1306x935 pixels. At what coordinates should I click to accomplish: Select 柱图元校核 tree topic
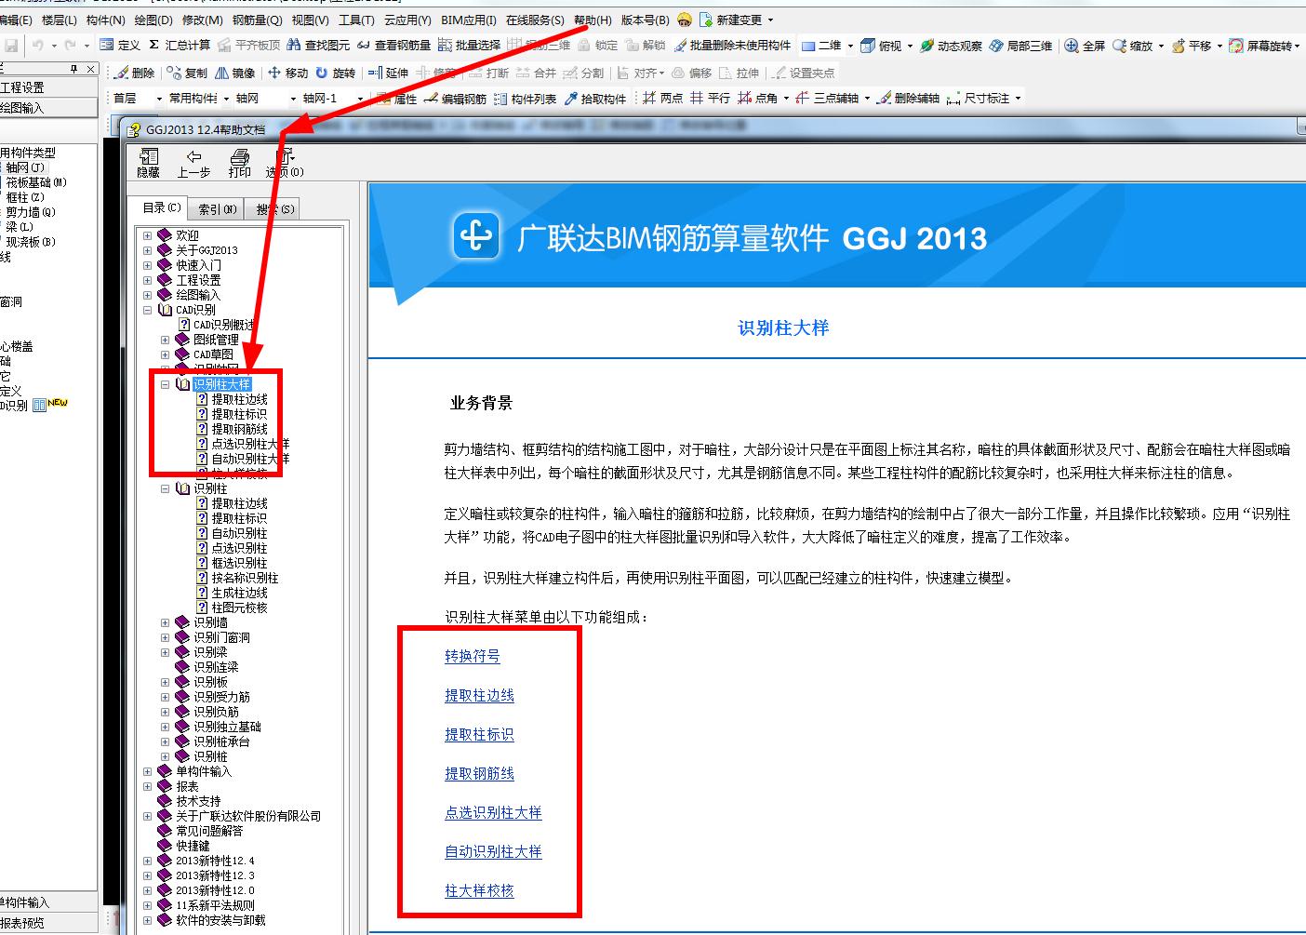239,608
